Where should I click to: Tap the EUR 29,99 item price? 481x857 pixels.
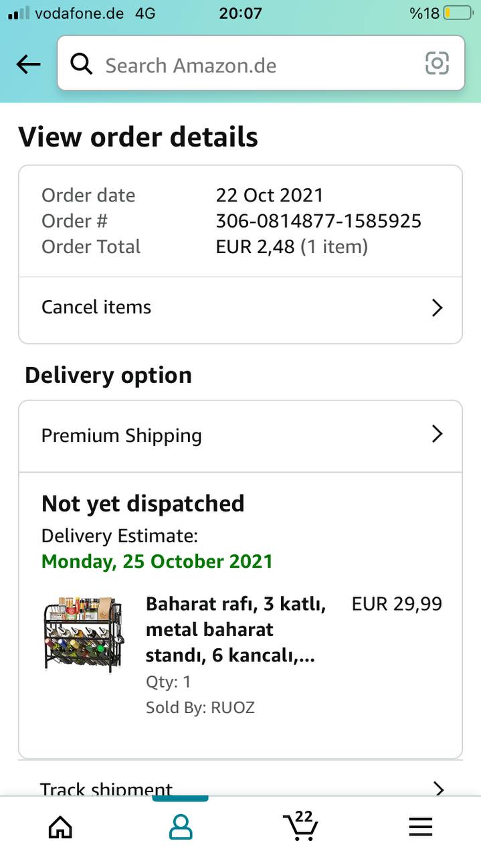pos(397,604)
